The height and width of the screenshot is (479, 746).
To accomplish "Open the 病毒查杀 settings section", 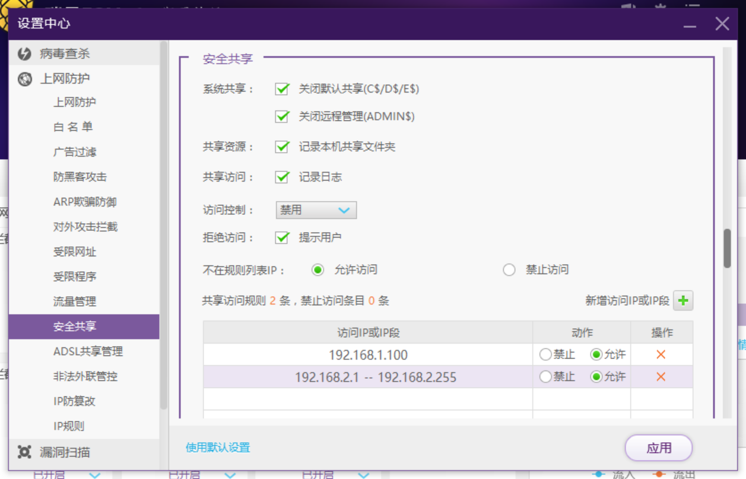I will 84,53.
